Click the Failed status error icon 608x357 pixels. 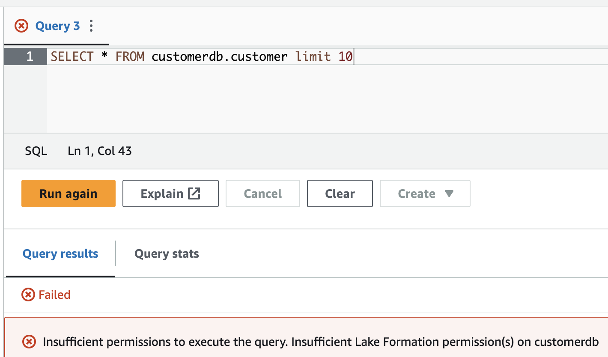[28, 295]
